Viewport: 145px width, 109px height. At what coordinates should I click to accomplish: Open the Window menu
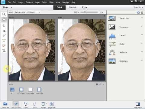click(66, 2)
